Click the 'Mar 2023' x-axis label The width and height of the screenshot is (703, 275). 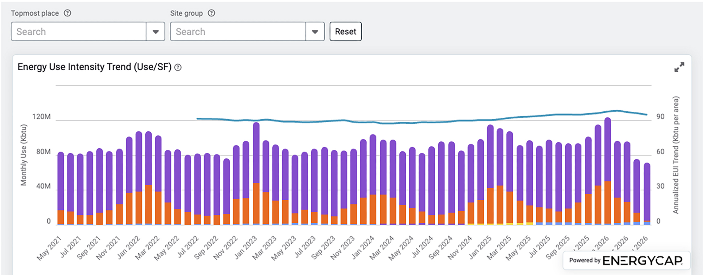coord(264,248)
